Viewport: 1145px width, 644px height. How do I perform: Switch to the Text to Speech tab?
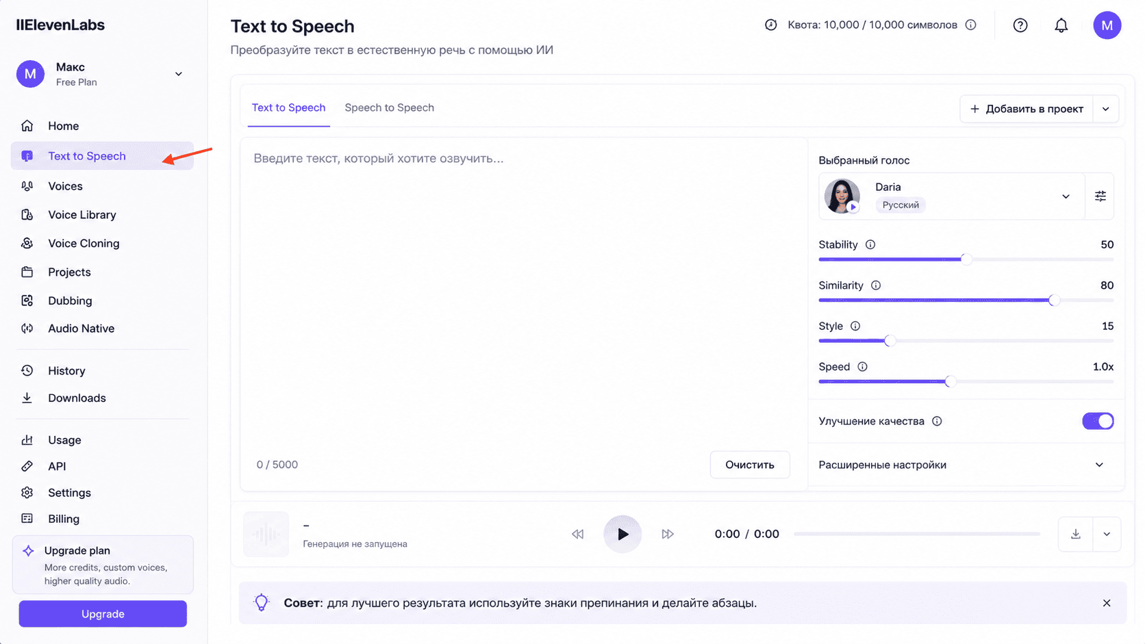(x=288, y=108)
